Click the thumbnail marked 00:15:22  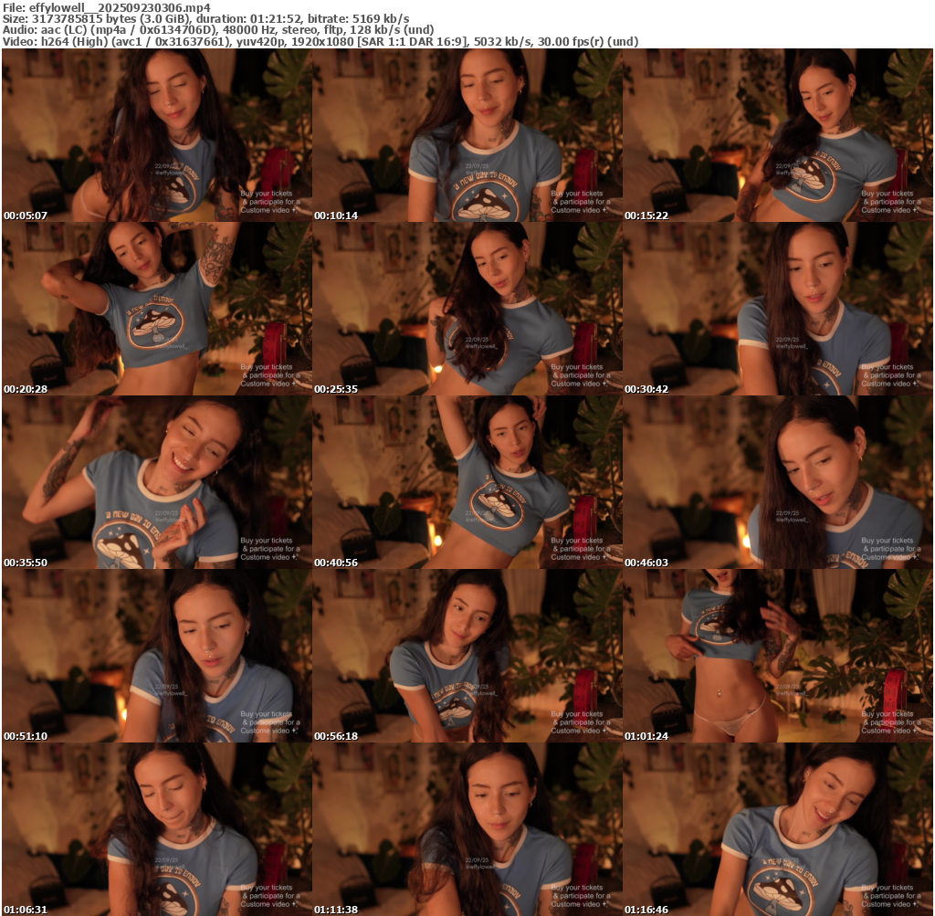[x=777, y=135]
